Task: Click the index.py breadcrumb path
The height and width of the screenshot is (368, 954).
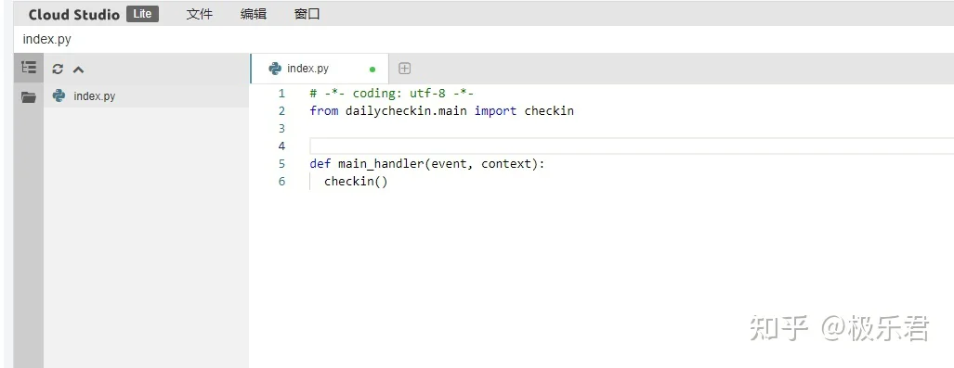Action: point(46,40)
